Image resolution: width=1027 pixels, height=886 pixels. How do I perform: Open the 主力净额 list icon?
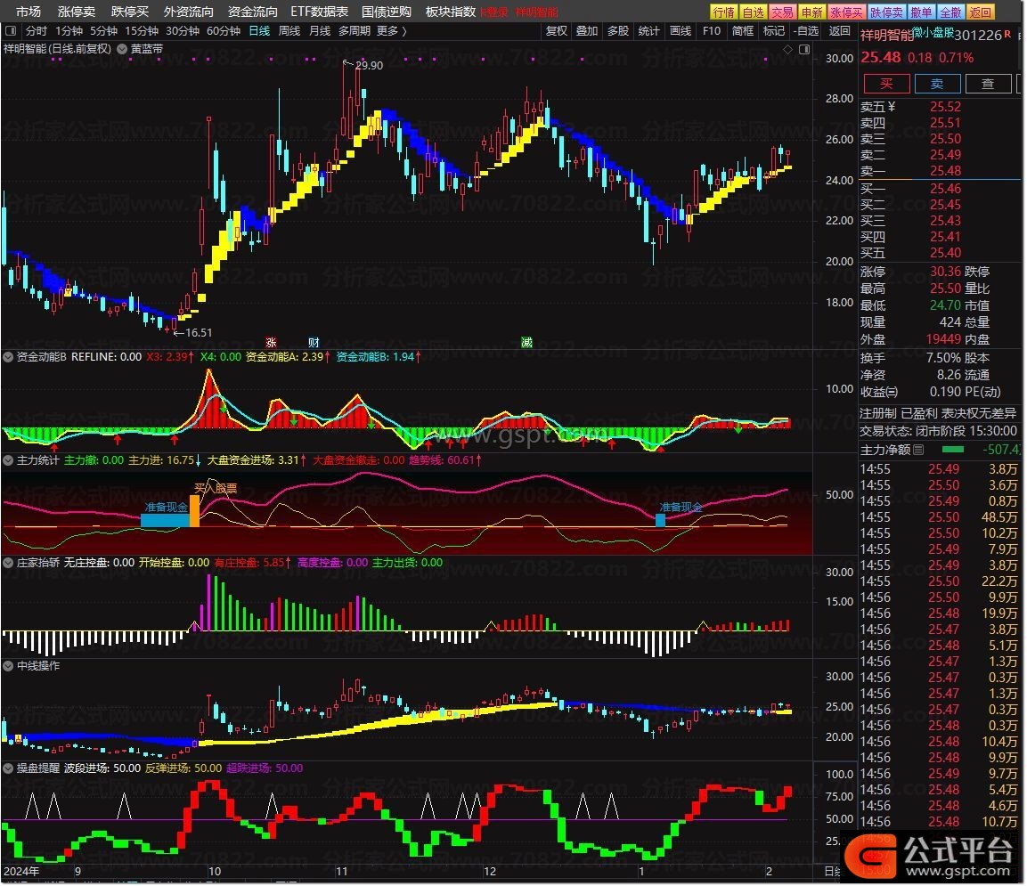pos(918,450)
